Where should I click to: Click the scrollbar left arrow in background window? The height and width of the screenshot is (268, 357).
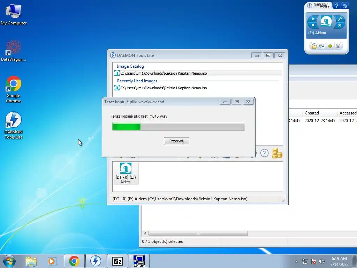145,233
